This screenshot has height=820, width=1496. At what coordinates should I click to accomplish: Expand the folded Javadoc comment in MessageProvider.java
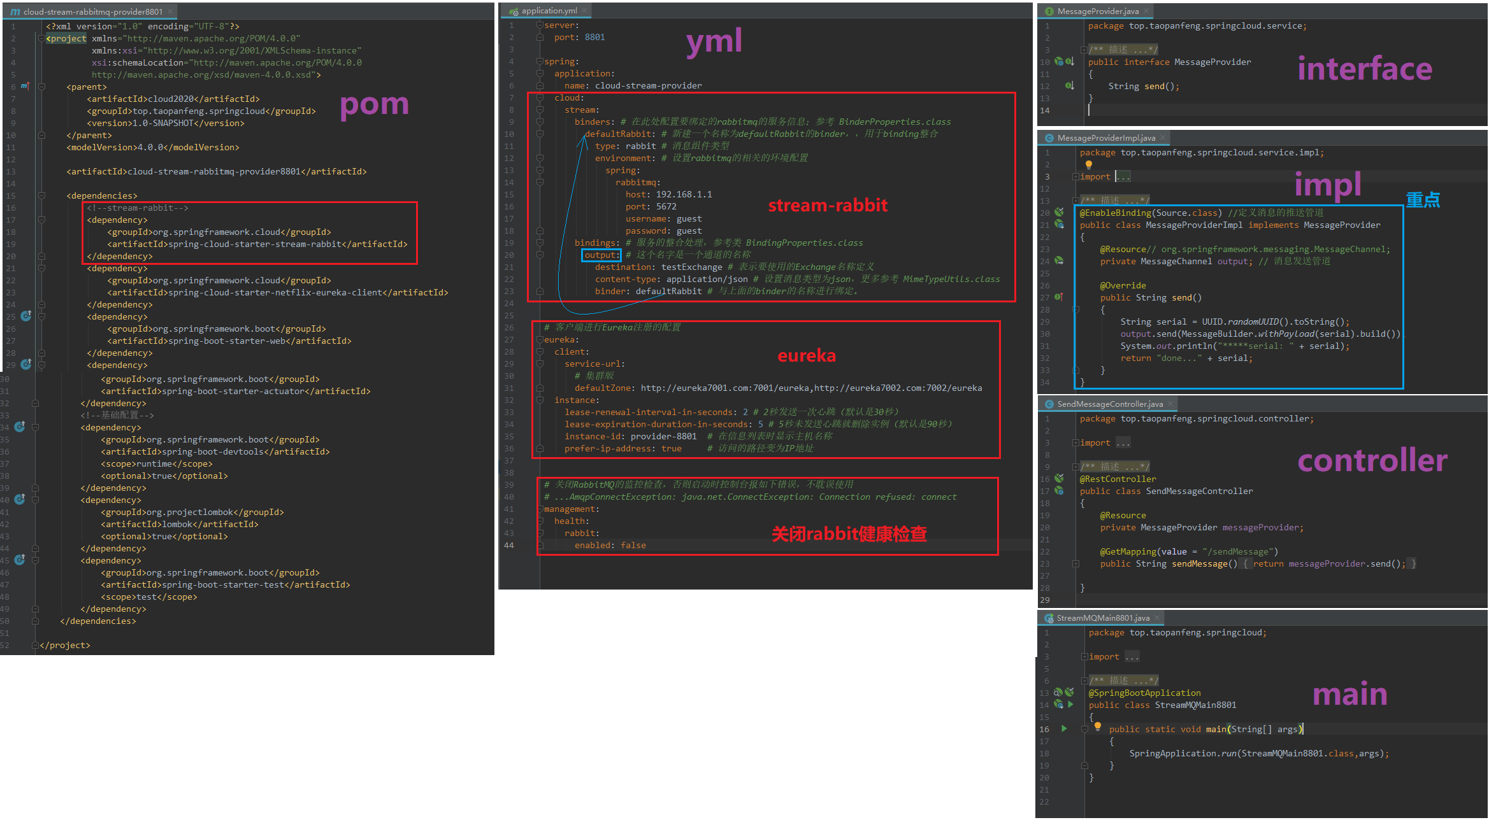pos(1084,50)
